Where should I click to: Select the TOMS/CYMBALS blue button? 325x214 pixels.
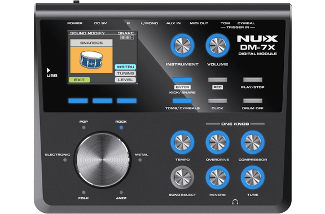[182, 101]
